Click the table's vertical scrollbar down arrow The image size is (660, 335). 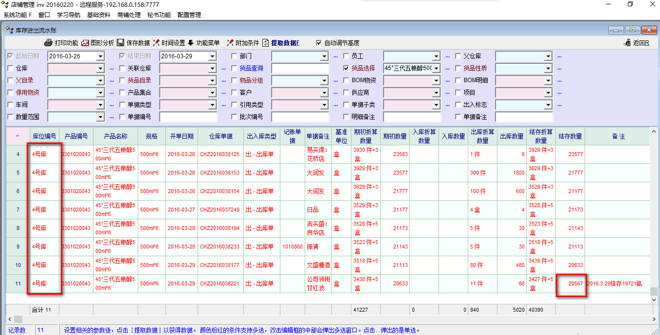point(655,300)
